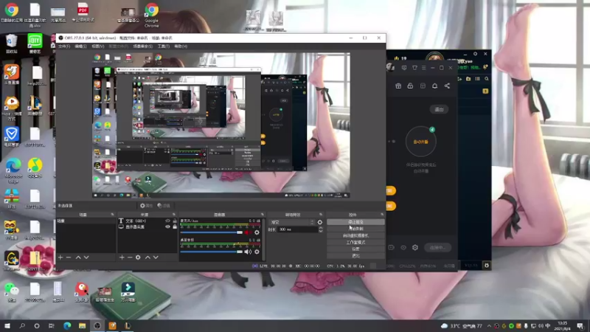590x332 pixels.
Task: Click the search icon in the rear dark window
Action: tap(487, 79)
